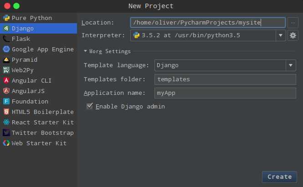Viewport: 303px width, 187px height.
Task: Toggle the Enable Django admin checkbox
Action: [90, 106]
